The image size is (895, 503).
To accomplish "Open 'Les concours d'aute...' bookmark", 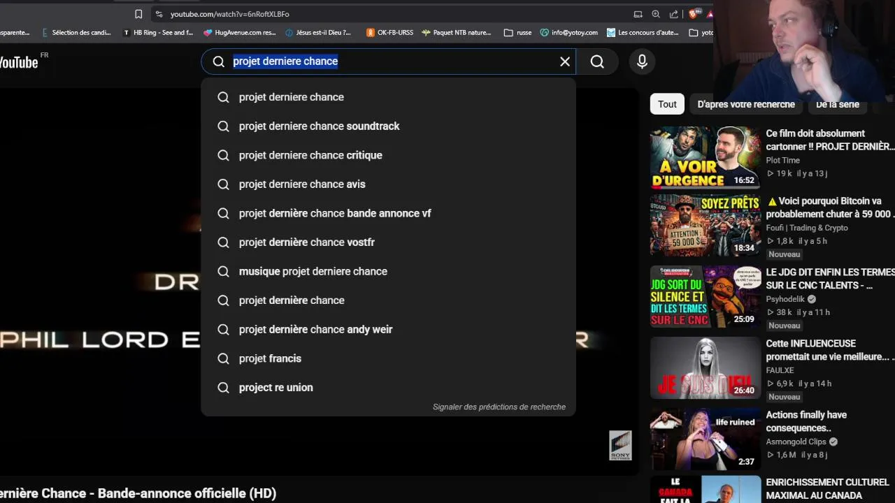I will (643, 32).
